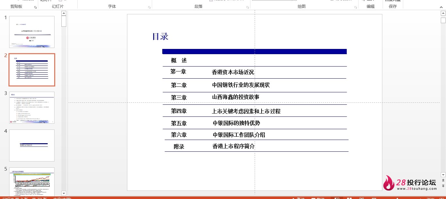Click the 中银国际的独特优势 text

click(236, 123)
